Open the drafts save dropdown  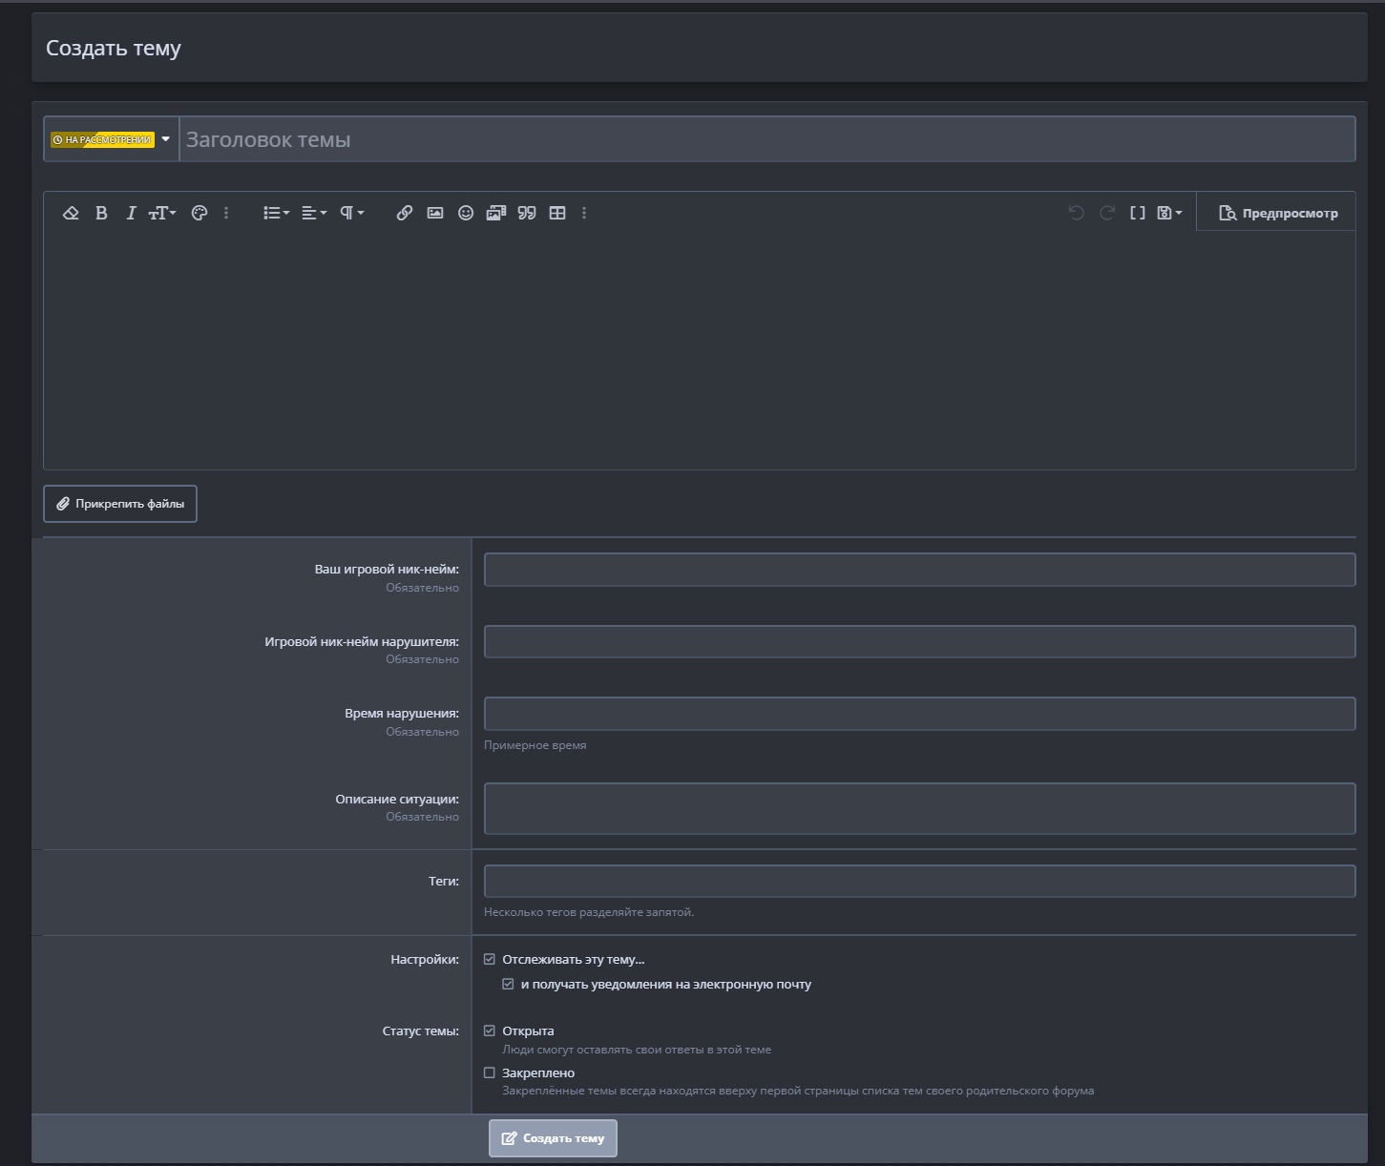(1169, 213)
